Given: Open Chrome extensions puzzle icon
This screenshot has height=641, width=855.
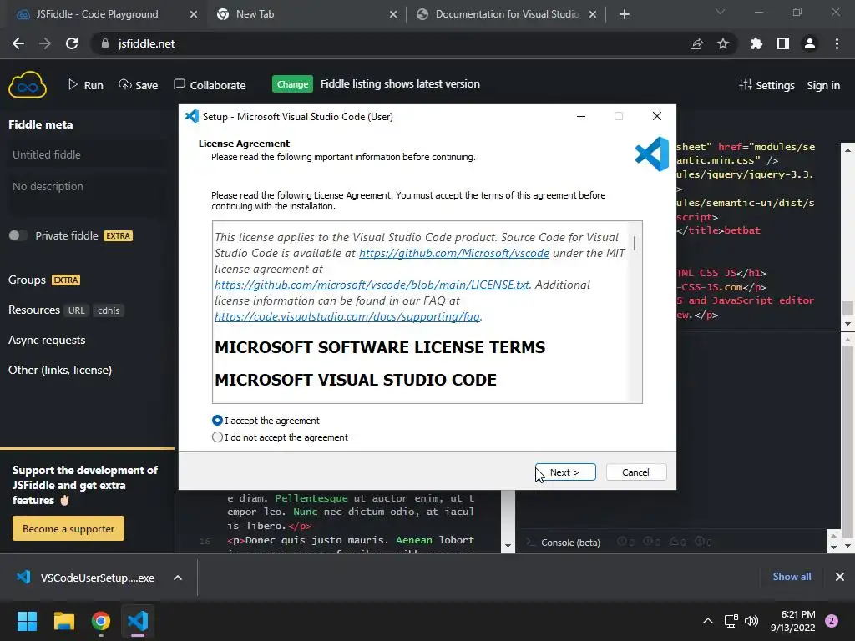Looking at the screenshot, I should tap(756, 43).
